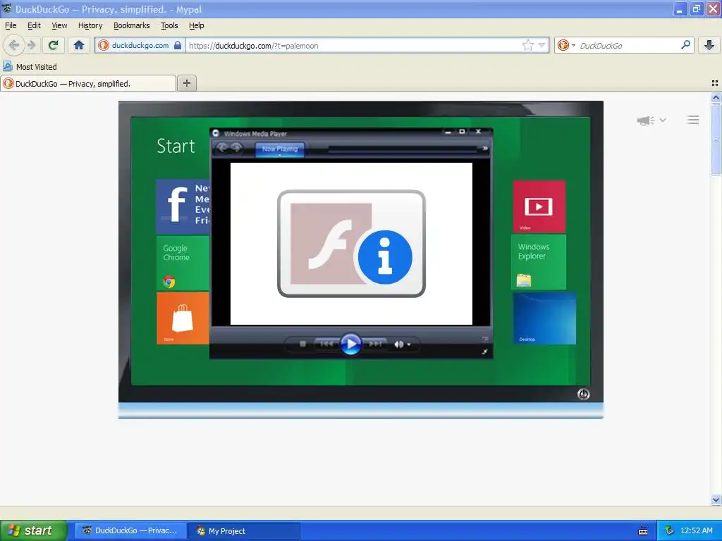Open the Tools menu
This screenshot has width=722, height=541.
(169, 25)
